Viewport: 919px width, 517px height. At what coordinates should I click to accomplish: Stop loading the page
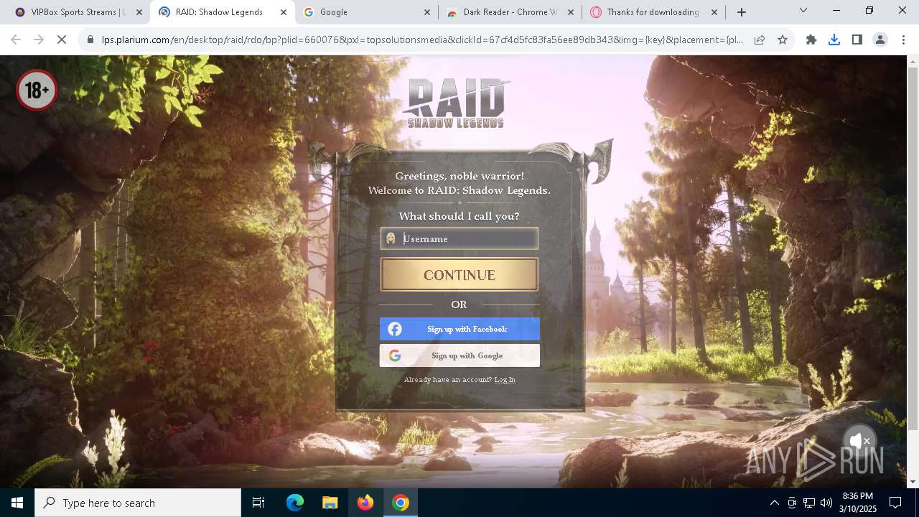coord(62,39)
